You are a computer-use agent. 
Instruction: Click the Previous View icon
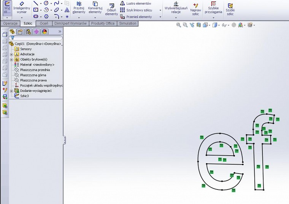point(192,25)
